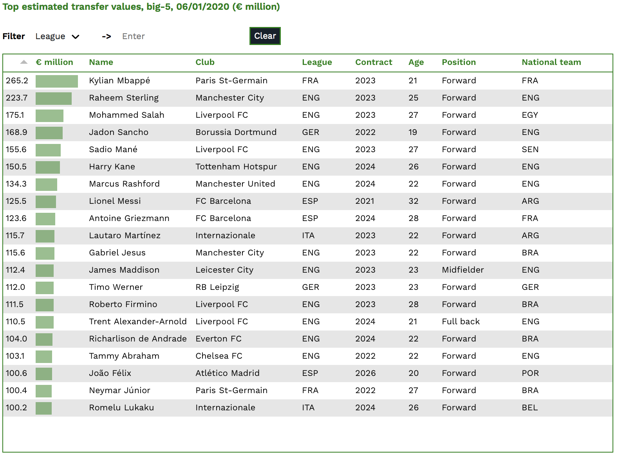Click the value 125.5 for Lionel Messi
This screenshot has width=618, height=460.
[16, 201]
